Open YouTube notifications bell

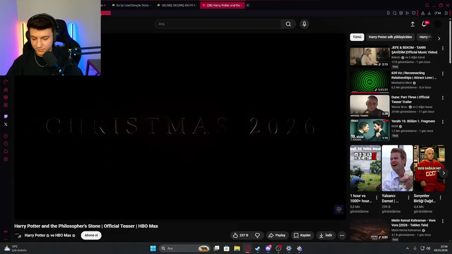click(x=424, y=24)
